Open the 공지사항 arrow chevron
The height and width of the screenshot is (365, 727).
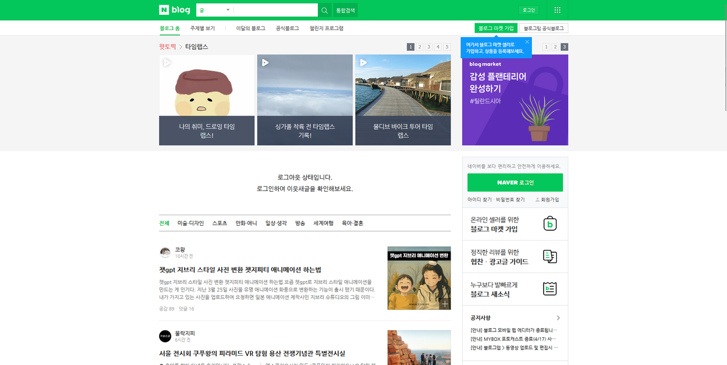pyautogui.click(x=558, y=318)
